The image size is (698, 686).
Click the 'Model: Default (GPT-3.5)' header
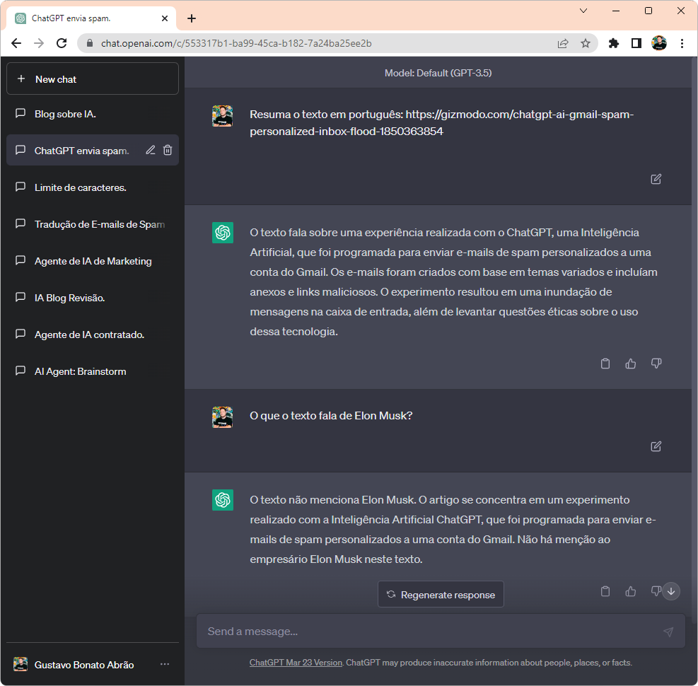438,73
